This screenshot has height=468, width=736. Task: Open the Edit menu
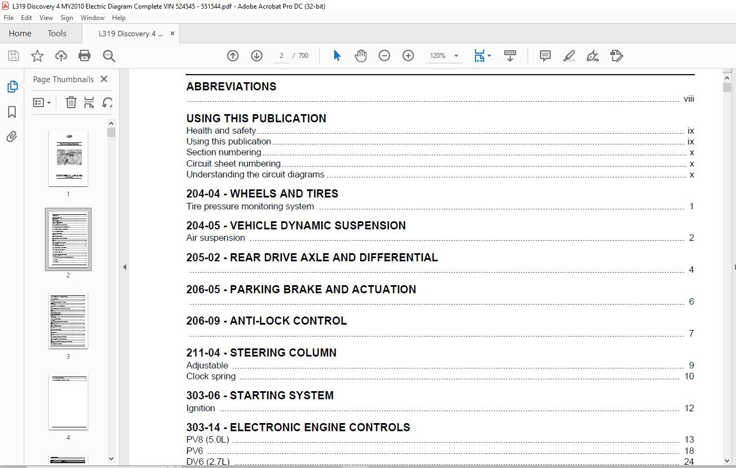(x=27, y=18)
